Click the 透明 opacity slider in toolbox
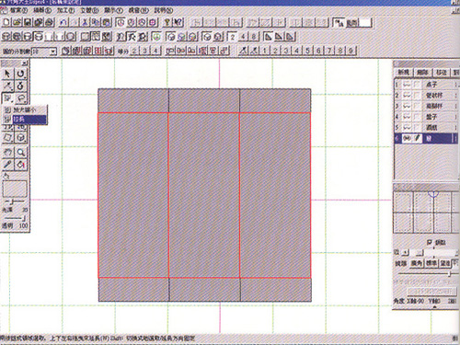 (15, 218)
